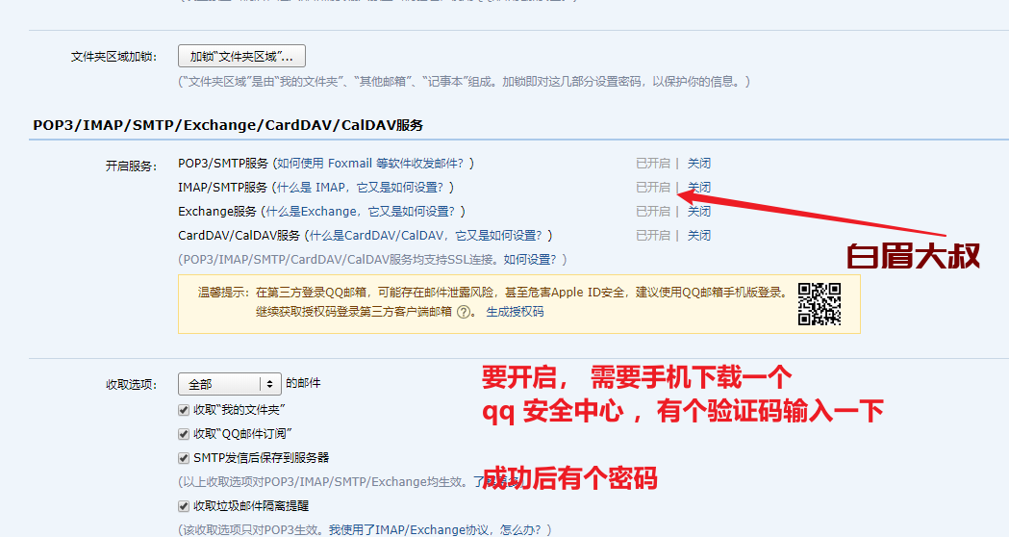Toggle the SMTP save-to-server checkbox
Image resolution: width=1009 pixels, height=537 pixels.
point(184,458)
